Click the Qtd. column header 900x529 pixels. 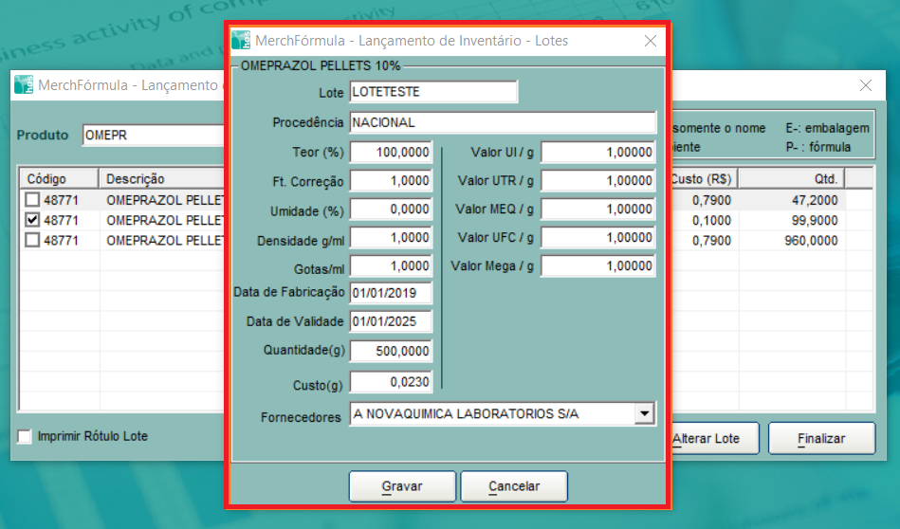792,178
